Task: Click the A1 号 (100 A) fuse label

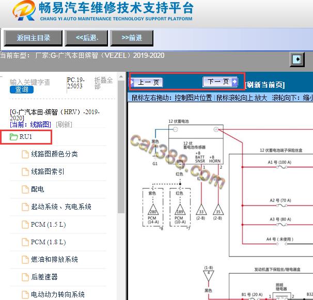Action: (x=279, y=162)
